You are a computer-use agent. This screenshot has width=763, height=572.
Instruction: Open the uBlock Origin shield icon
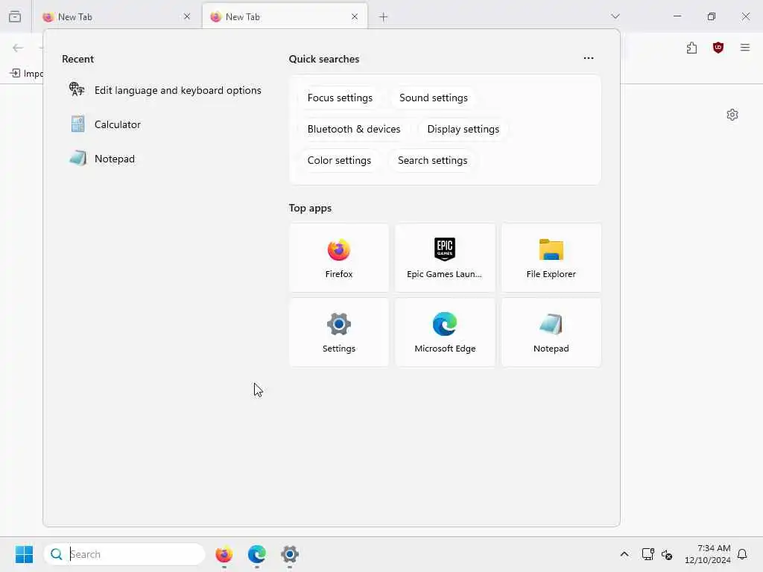click(718, 48)
